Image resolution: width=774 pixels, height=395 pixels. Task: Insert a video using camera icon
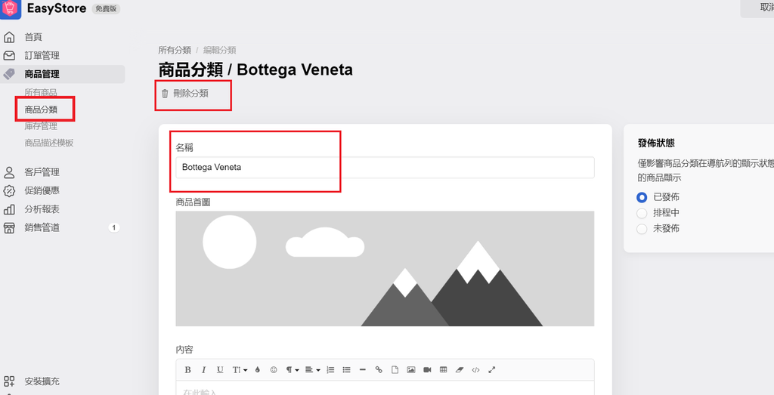click(427, 370)
